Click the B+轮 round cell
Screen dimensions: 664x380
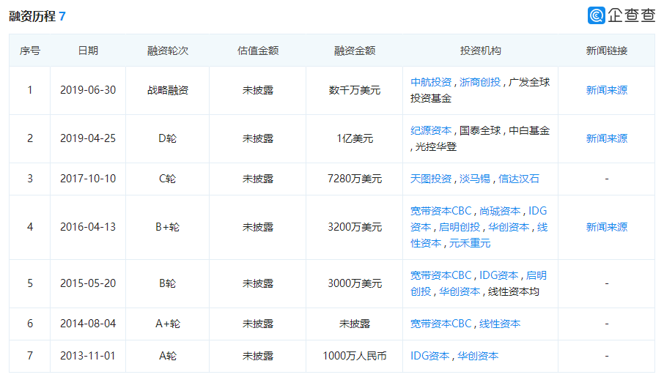click(x=168, y=227)
